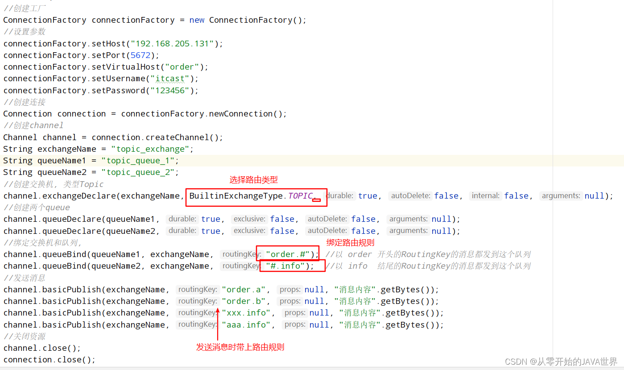Click the channel.close() line
Image resolution: width=624 pixels, height=370 pixels.
(42, 348)
